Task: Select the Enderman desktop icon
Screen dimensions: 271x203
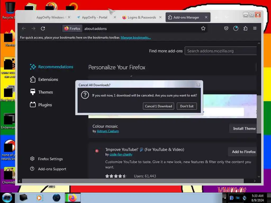Action: [9, 121]
